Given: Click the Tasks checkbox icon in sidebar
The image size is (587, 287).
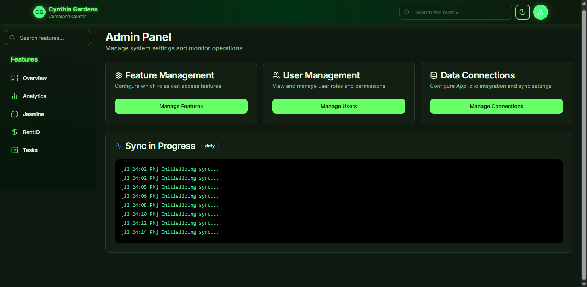Looking at the screenshot, I should click(15, 150).
